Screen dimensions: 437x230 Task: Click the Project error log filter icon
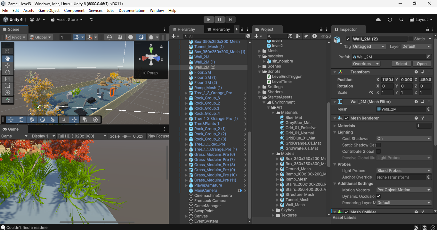(x=315, y=36)
